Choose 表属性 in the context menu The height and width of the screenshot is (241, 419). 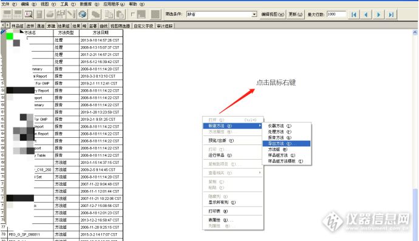tap(233, 220)
